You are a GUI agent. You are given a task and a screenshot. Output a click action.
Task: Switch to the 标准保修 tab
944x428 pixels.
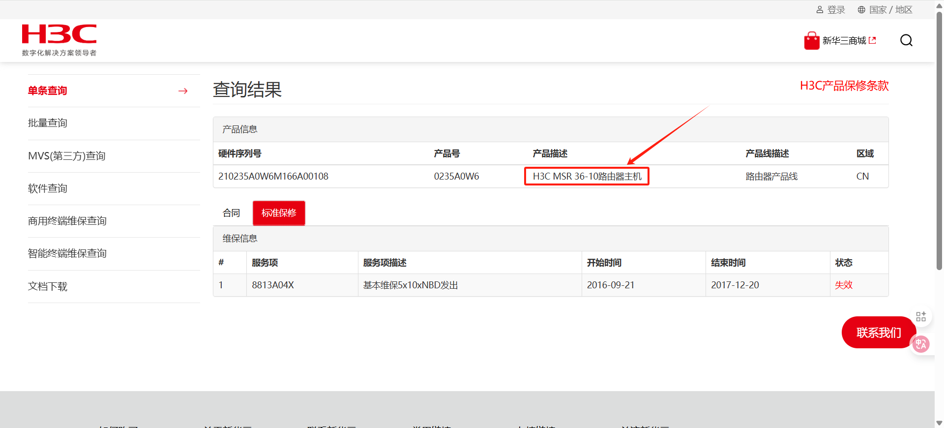point(279,213)
